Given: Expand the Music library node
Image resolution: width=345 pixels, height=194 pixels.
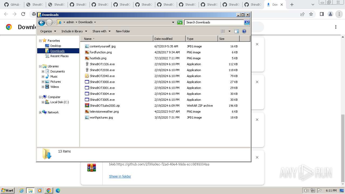Looking at the screenshot, I should [43, 77].
